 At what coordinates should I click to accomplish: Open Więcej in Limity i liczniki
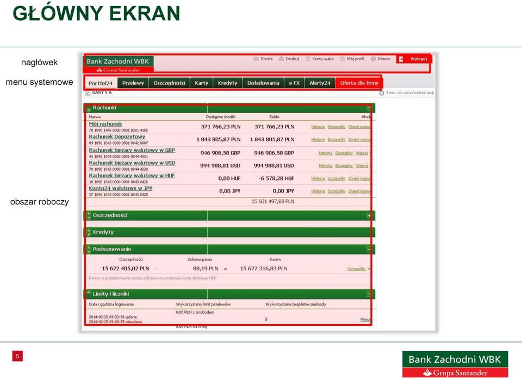[x=365, y=319]
